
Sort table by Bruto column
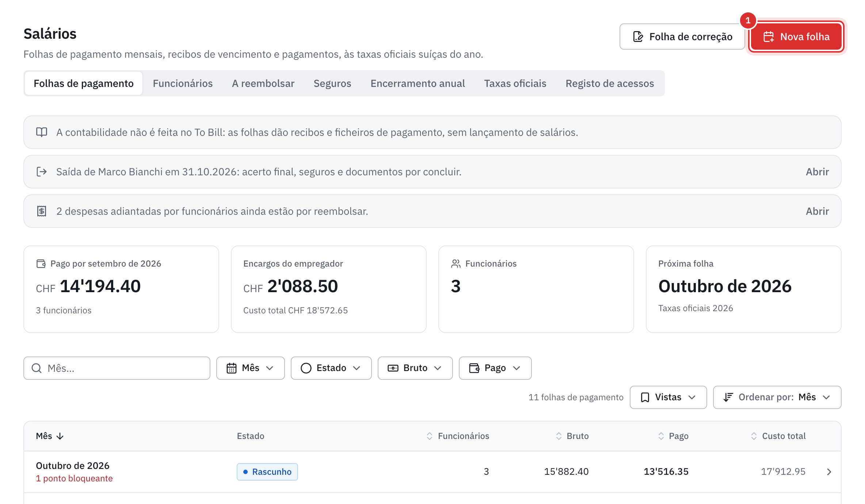pyautogui.click(x=572, y=436)
